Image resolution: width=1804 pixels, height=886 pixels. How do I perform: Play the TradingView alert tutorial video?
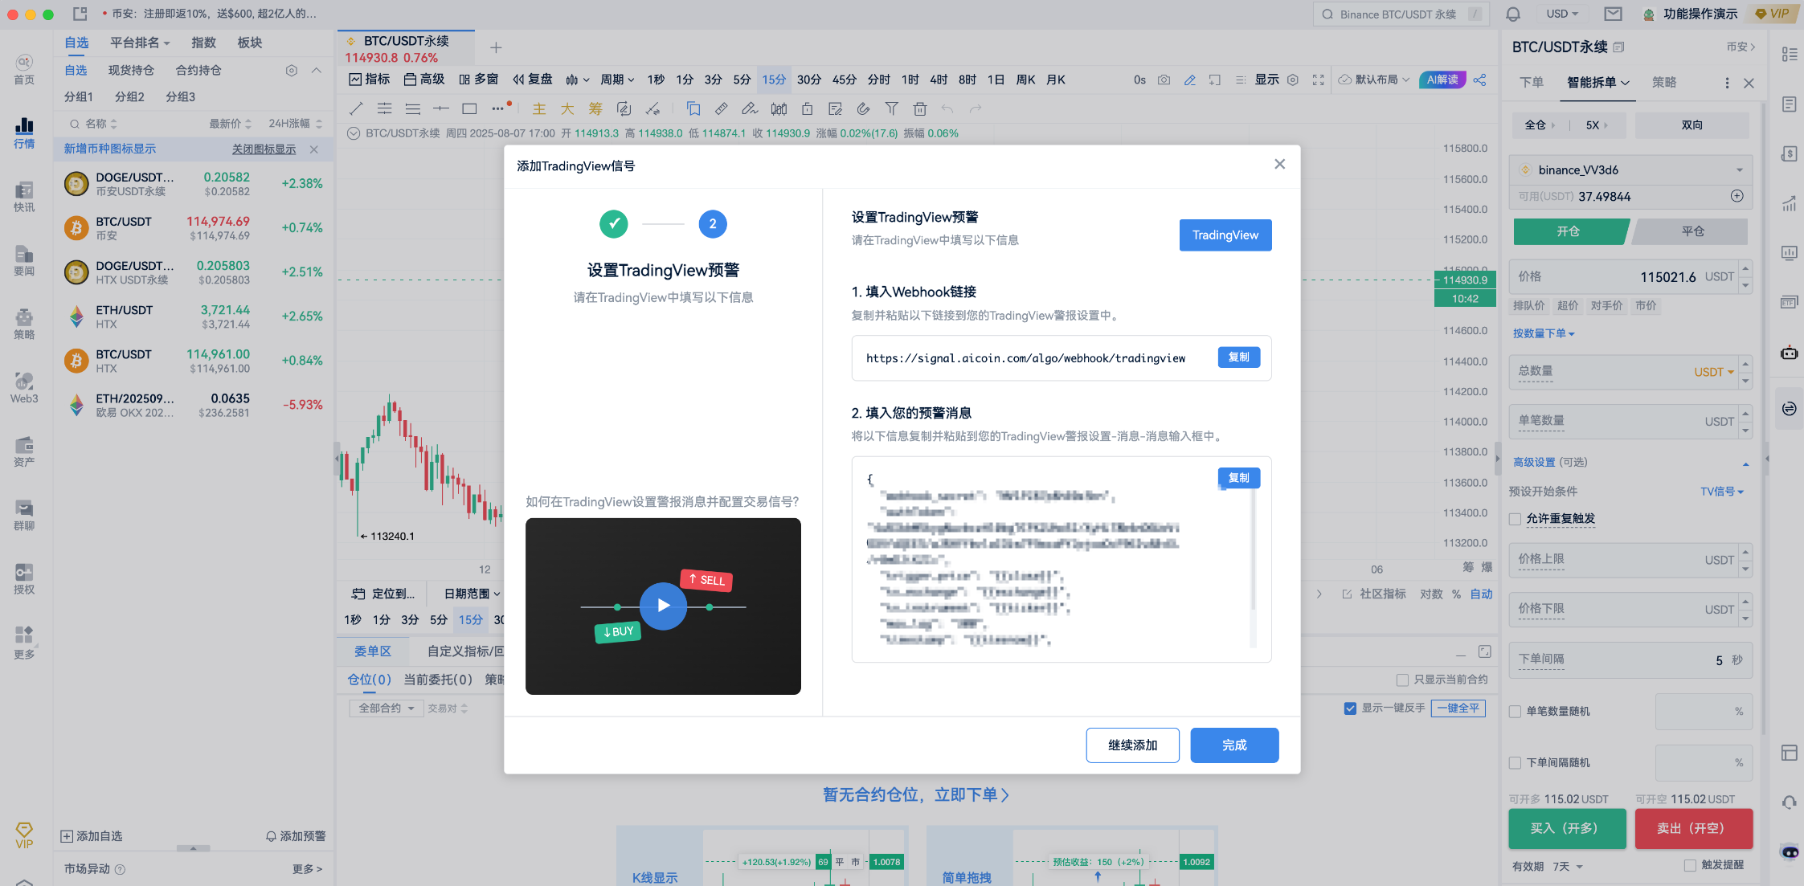tap(663, 606)
